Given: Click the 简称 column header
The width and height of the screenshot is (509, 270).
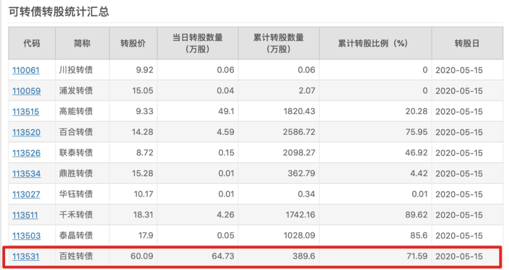Looking at the screenshot, I should [82, 43].
